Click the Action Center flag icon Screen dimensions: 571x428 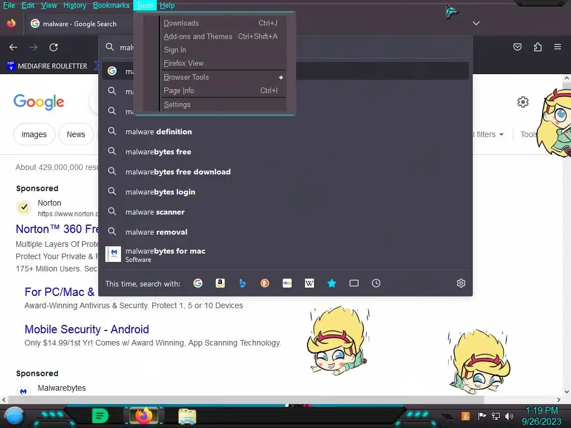482,416
